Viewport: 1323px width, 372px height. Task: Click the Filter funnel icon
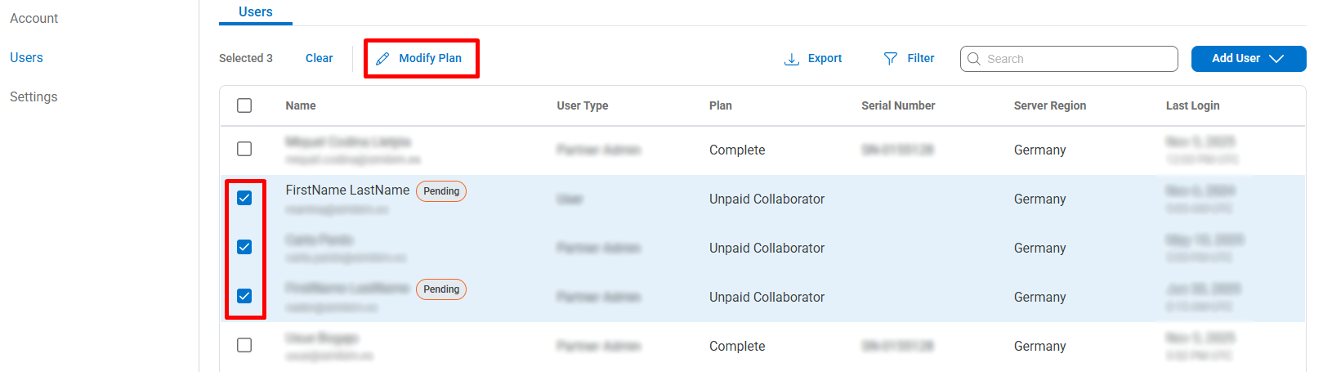(891, 59)
